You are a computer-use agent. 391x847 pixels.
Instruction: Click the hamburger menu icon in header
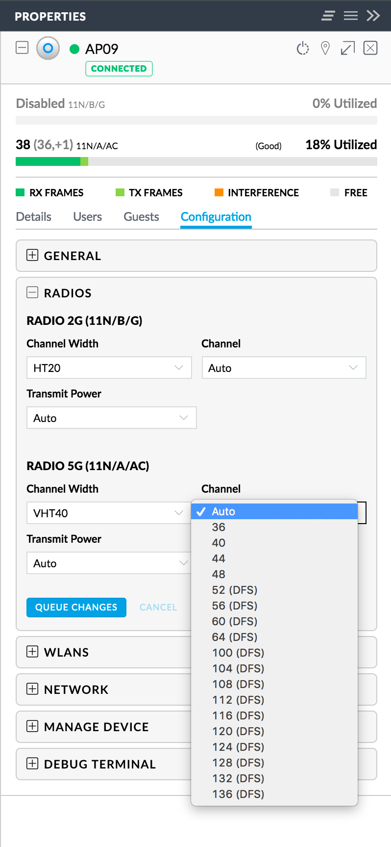[350, 16]
